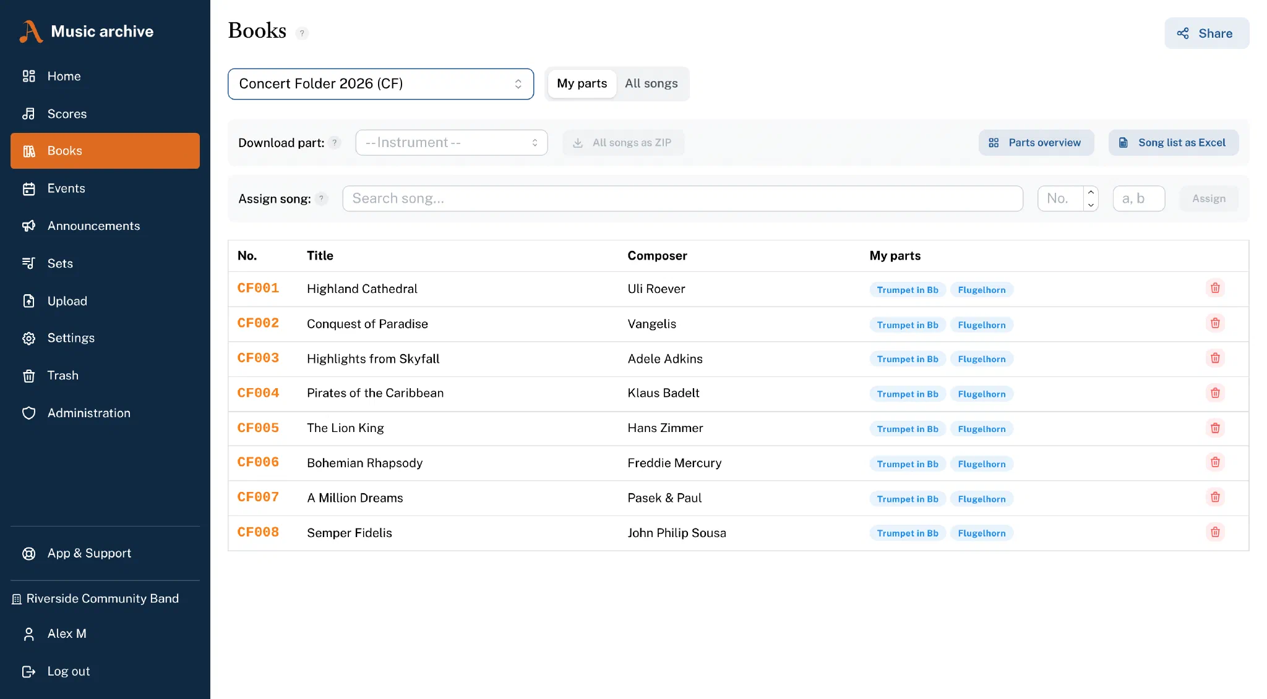Download All songs as ZIP
This screenshot has width=1267, height=699.
pyautogui.click(x=623, y=143)
